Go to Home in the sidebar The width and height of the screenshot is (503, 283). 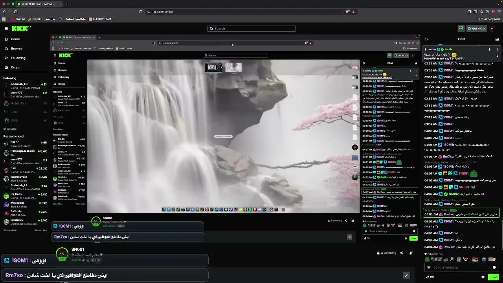pyautogui.click(x=15, y=39)
